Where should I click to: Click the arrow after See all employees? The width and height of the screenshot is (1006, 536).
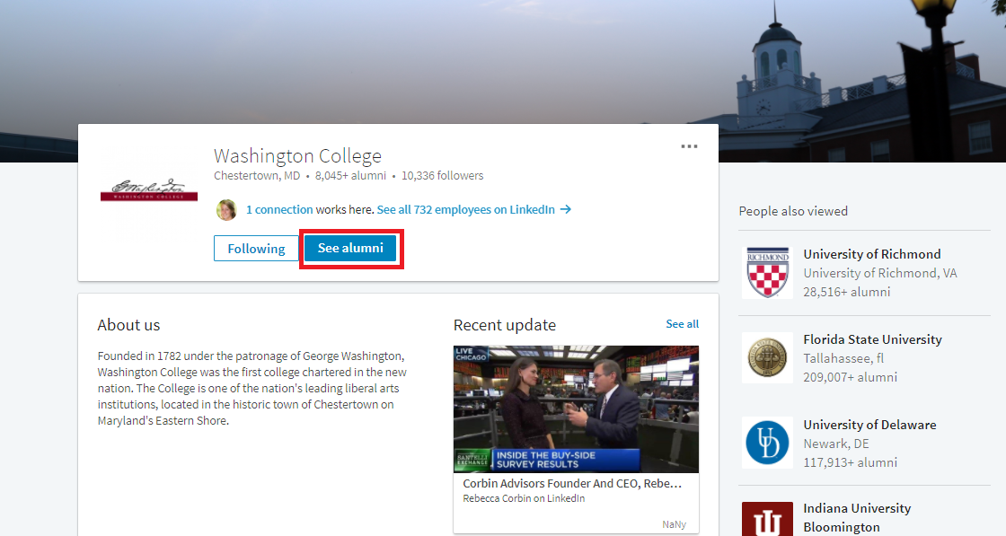point(565,210)
